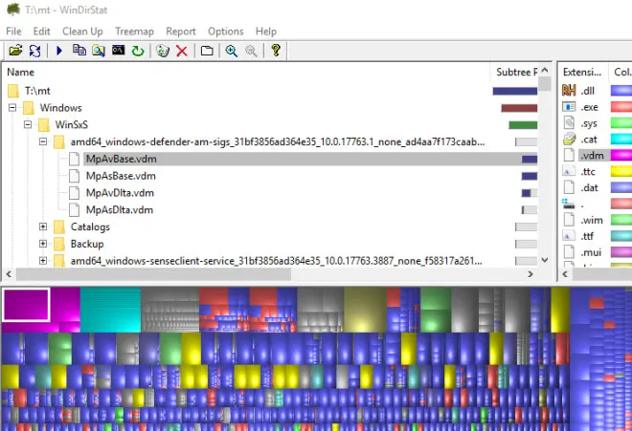This screenshot has width=632, height=431.
Task: Click the blue Expand arrow toolbar icon
Action: click(x=59, y=51)
